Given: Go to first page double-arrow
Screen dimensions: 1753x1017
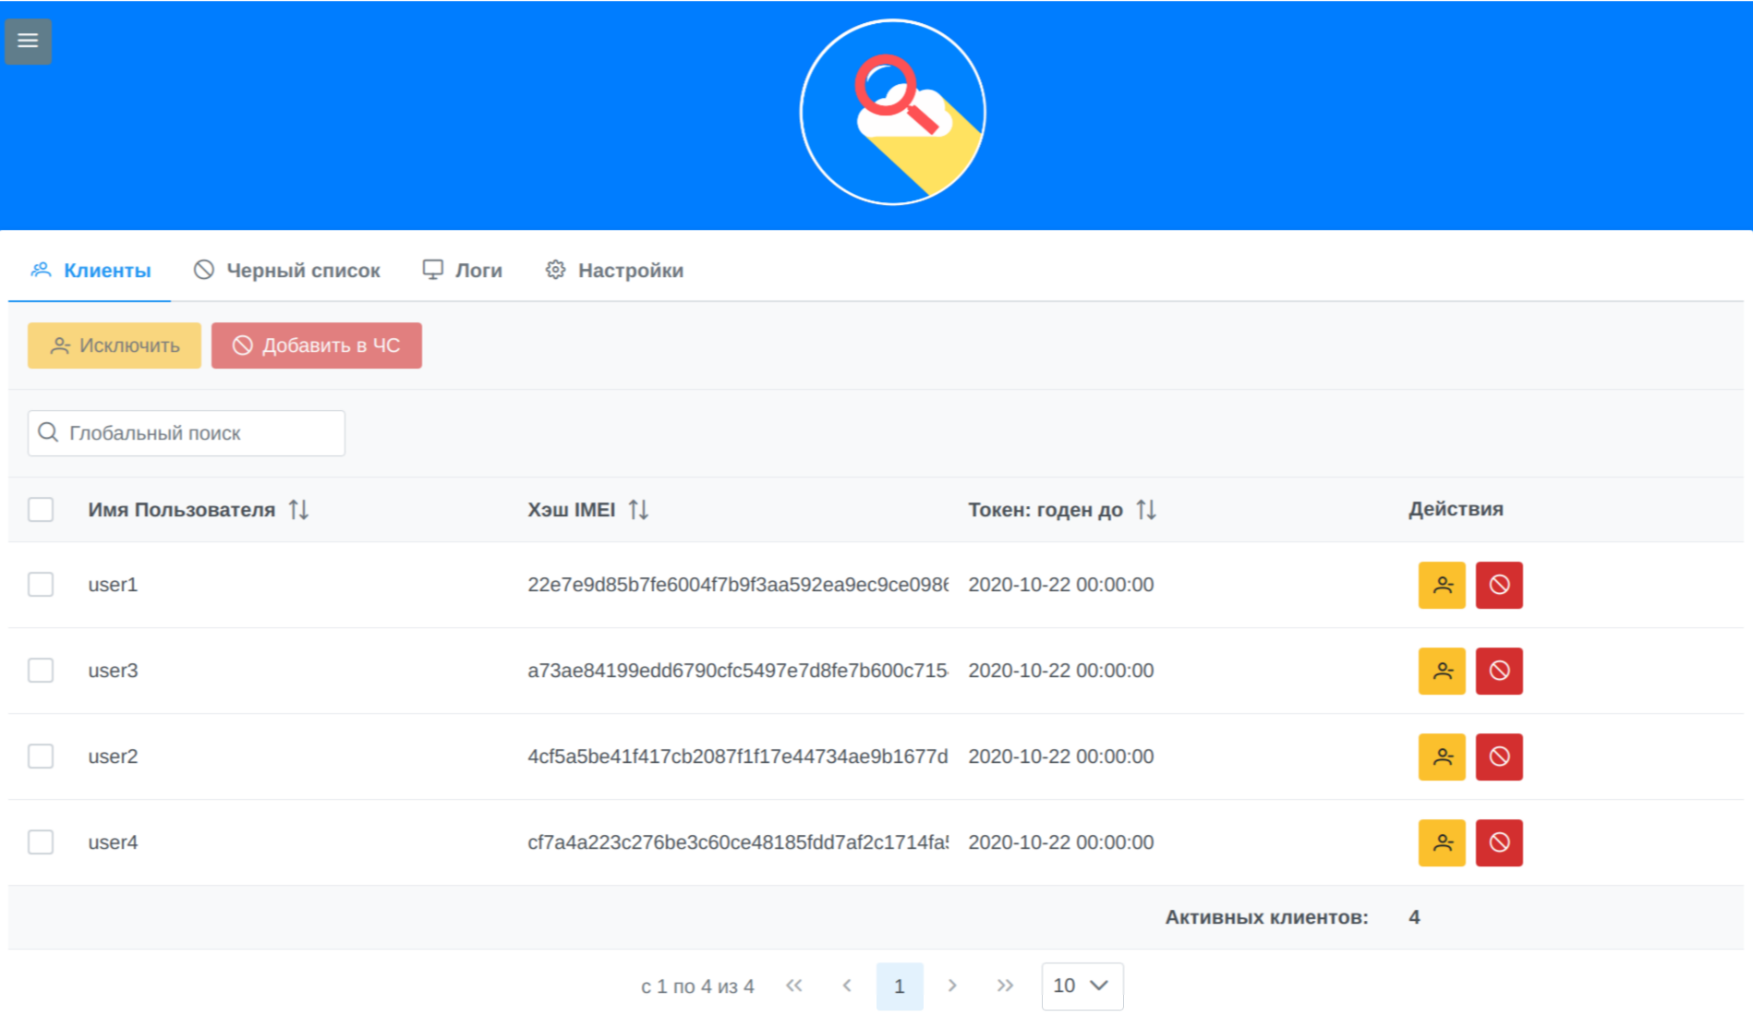Looking at the screenshot, I should pos(794,986).
